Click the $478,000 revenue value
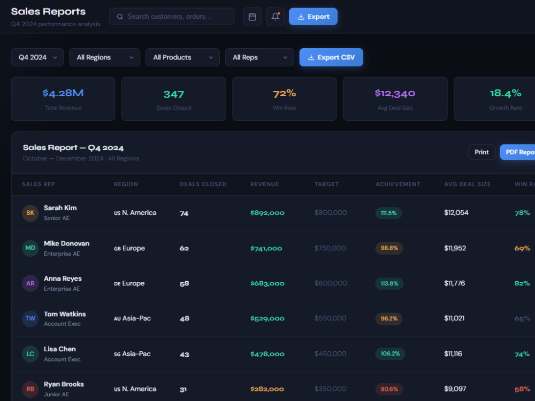The height and width of the screenshot is (401, 535). [267, 354]
